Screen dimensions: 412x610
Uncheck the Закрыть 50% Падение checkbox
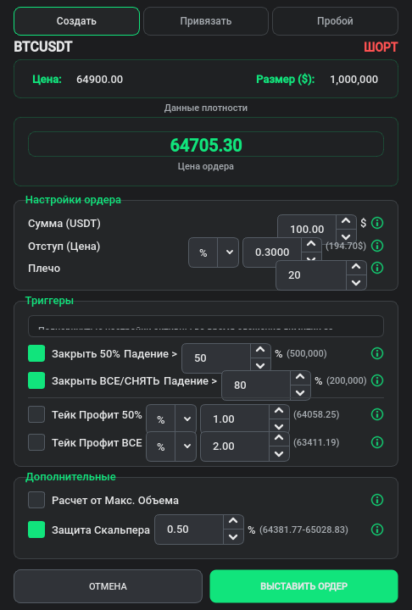click(x=36, y=353)
